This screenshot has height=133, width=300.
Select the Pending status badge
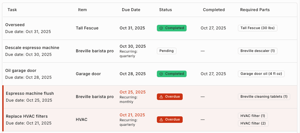[x=167, y=51]
